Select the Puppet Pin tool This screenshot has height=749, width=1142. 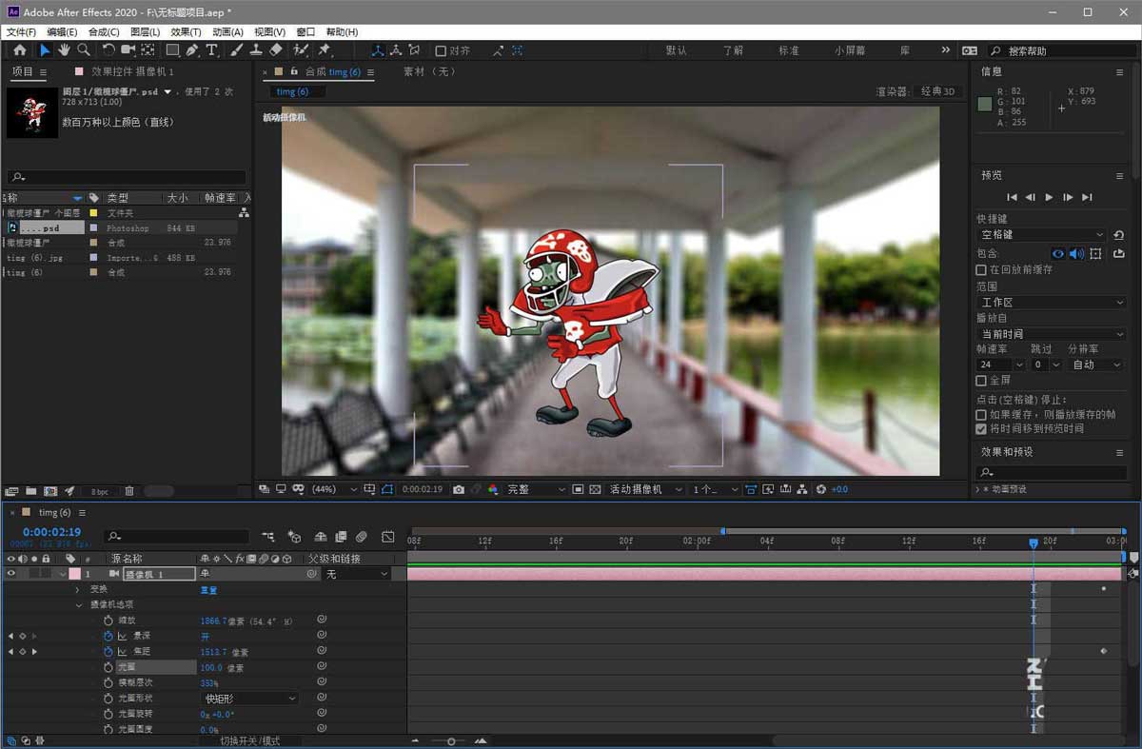(x=325, y=50)
